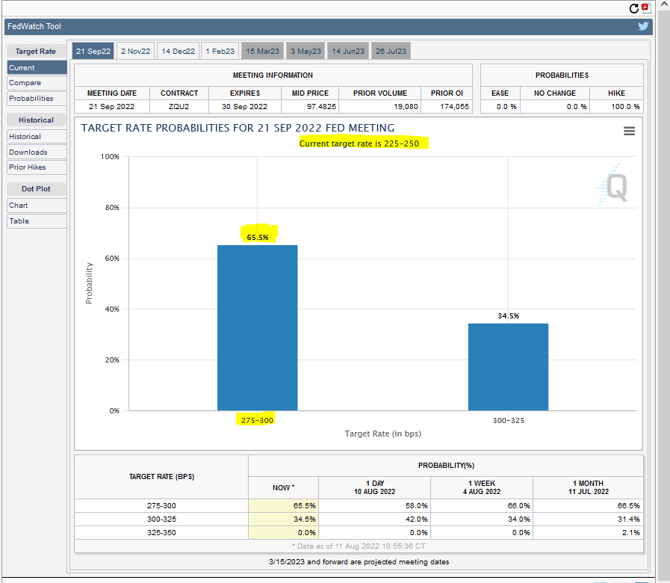Click the 65.5% bar data label

[258, 238]
